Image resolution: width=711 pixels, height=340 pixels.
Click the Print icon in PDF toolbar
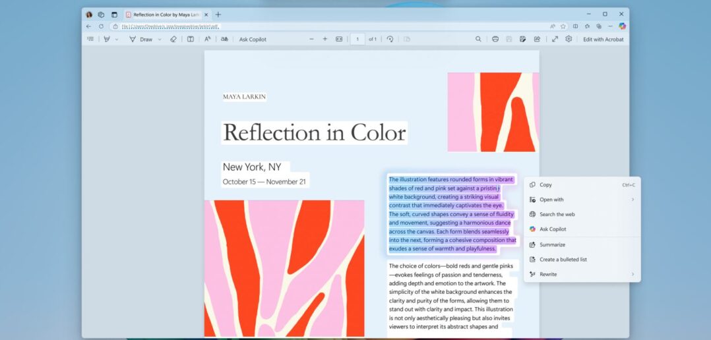coord(495,40)
